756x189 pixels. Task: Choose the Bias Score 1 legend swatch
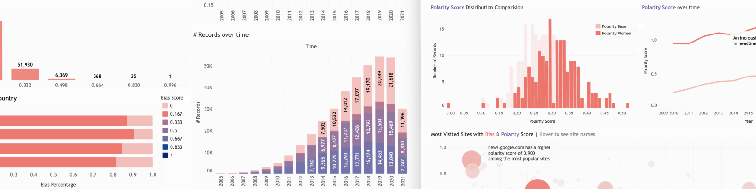pyautogui.click(x=165, y=155)
